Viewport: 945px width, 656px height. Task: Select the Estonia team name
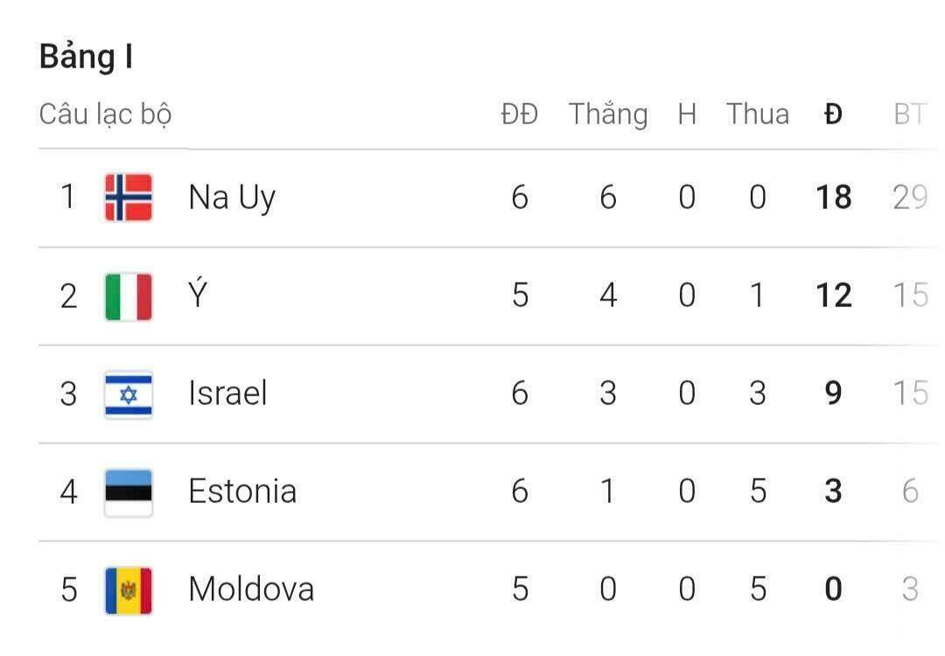tap(242, 492)
